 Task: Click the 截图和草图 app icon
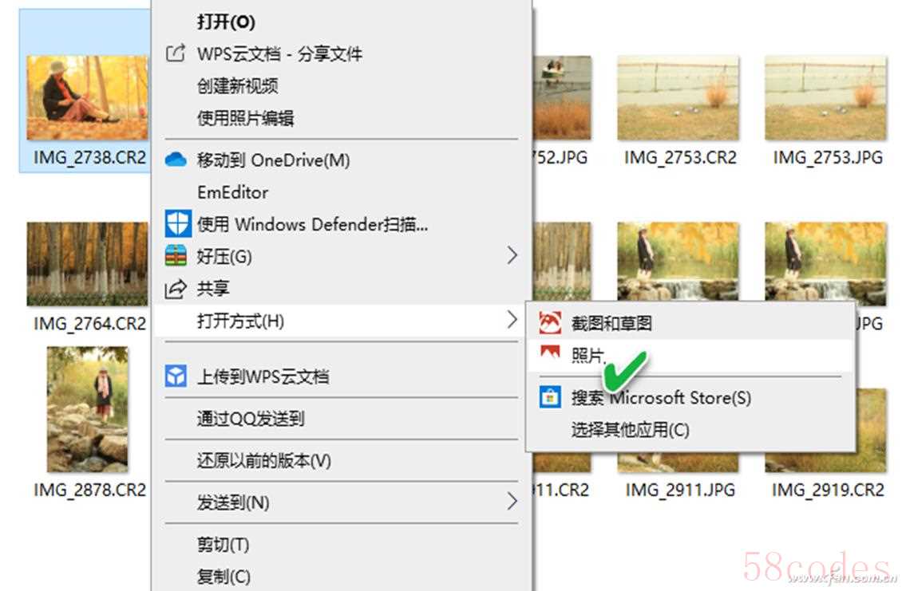tap(550, 323)
